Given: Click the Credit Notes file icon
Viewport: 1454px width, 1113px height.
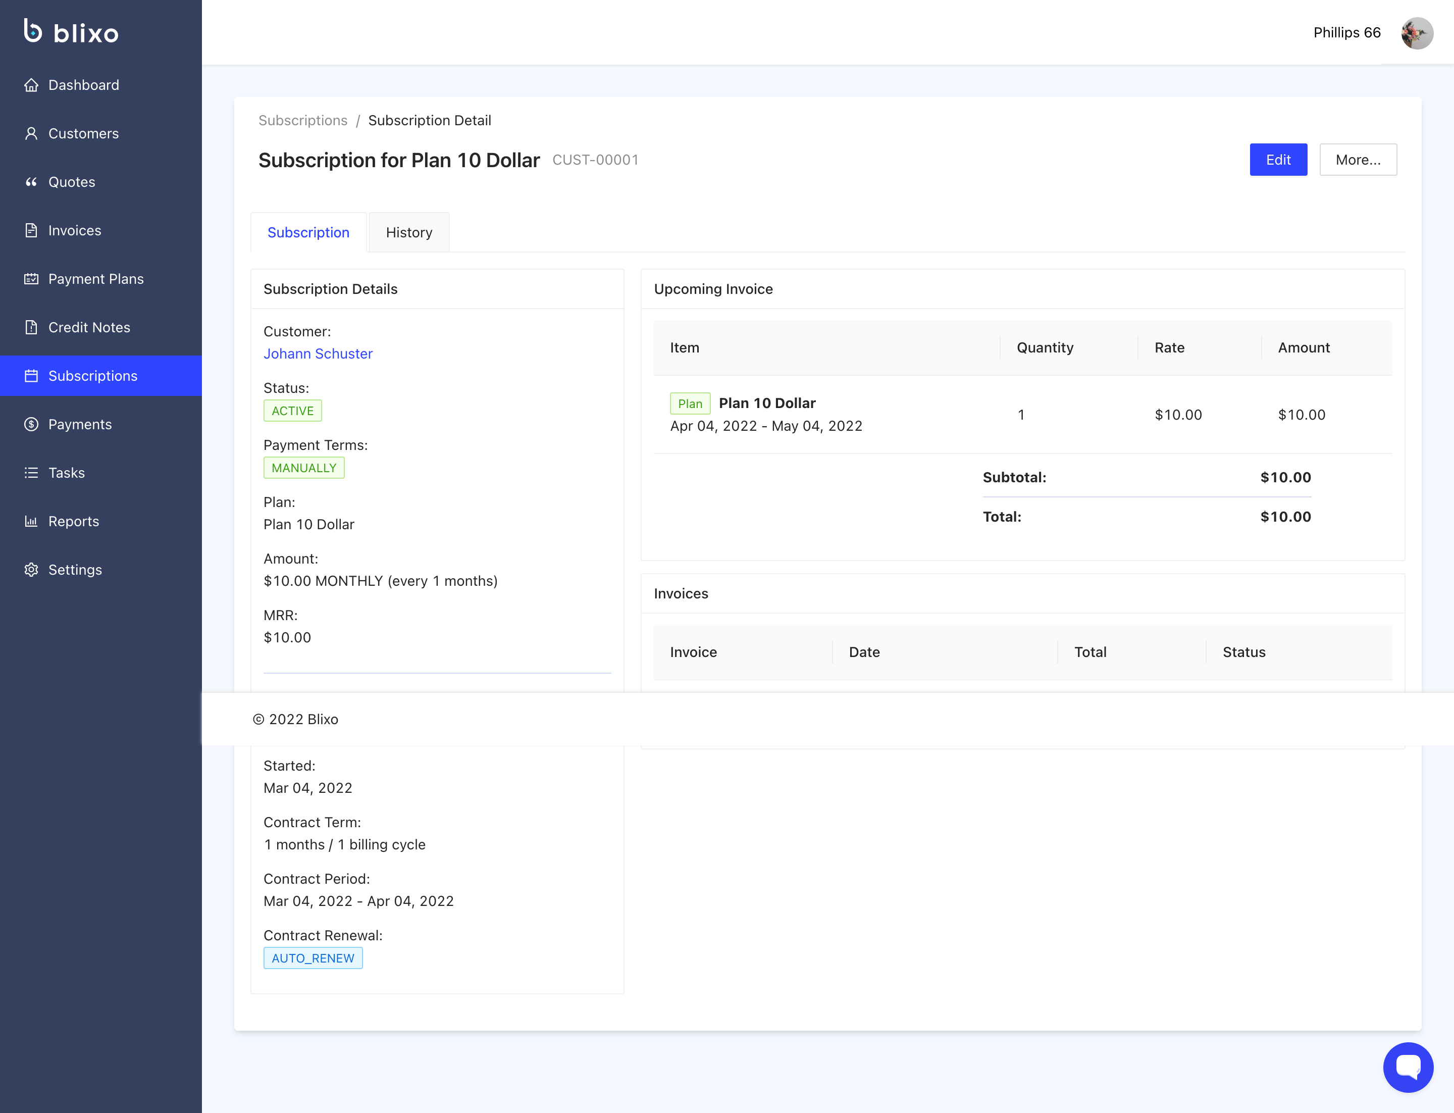Looking at the screenshot, I should [31, 327].
